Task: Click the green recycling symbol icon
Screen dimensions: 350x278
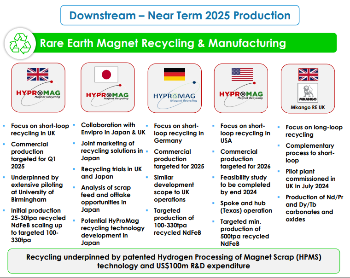Action: click(20, 44)
